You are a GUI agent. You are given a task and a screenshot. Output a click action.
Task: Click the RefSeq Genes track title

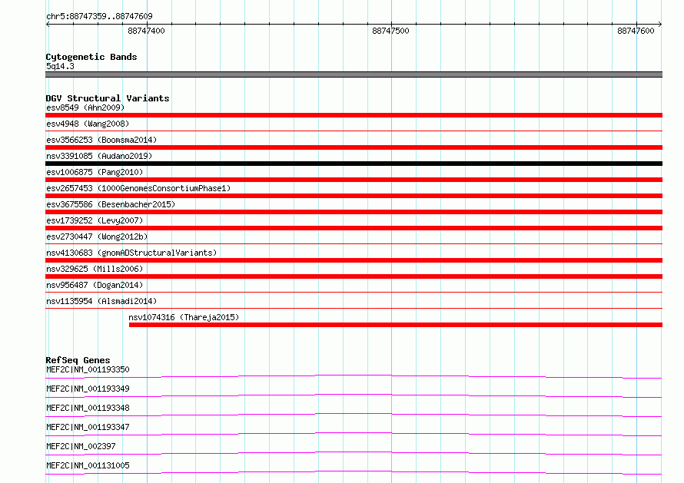(78, 360)
